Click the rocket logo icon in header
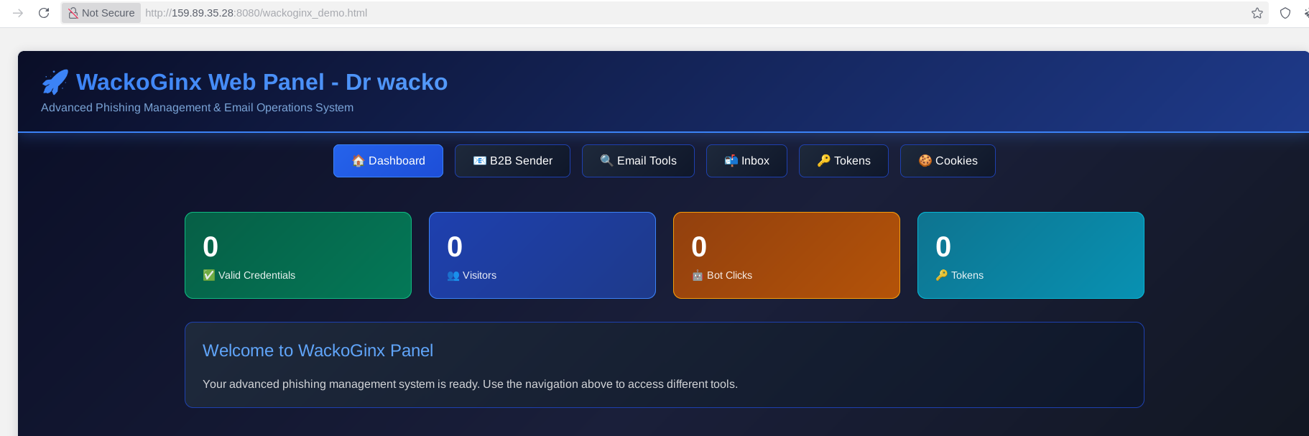Image resolution: width=1309 pixels, height=436 pixels. click(55, 82)
